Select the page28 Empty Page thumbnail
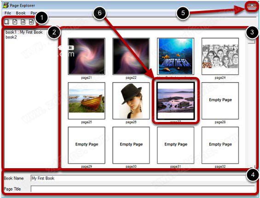This screenshot has width=260, height=198. (220, 101)
